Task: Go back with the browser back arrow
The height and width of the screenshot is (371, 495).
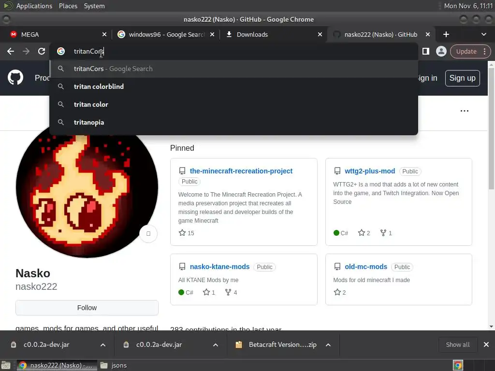Action: (x=11, y=51)
